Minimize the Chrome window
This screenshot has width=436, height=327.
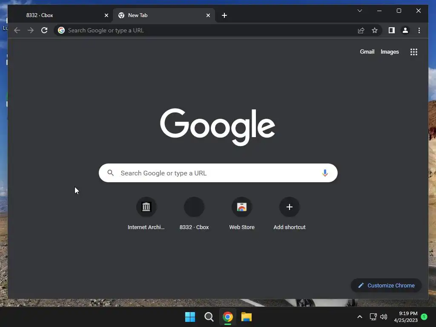(379, 11)
